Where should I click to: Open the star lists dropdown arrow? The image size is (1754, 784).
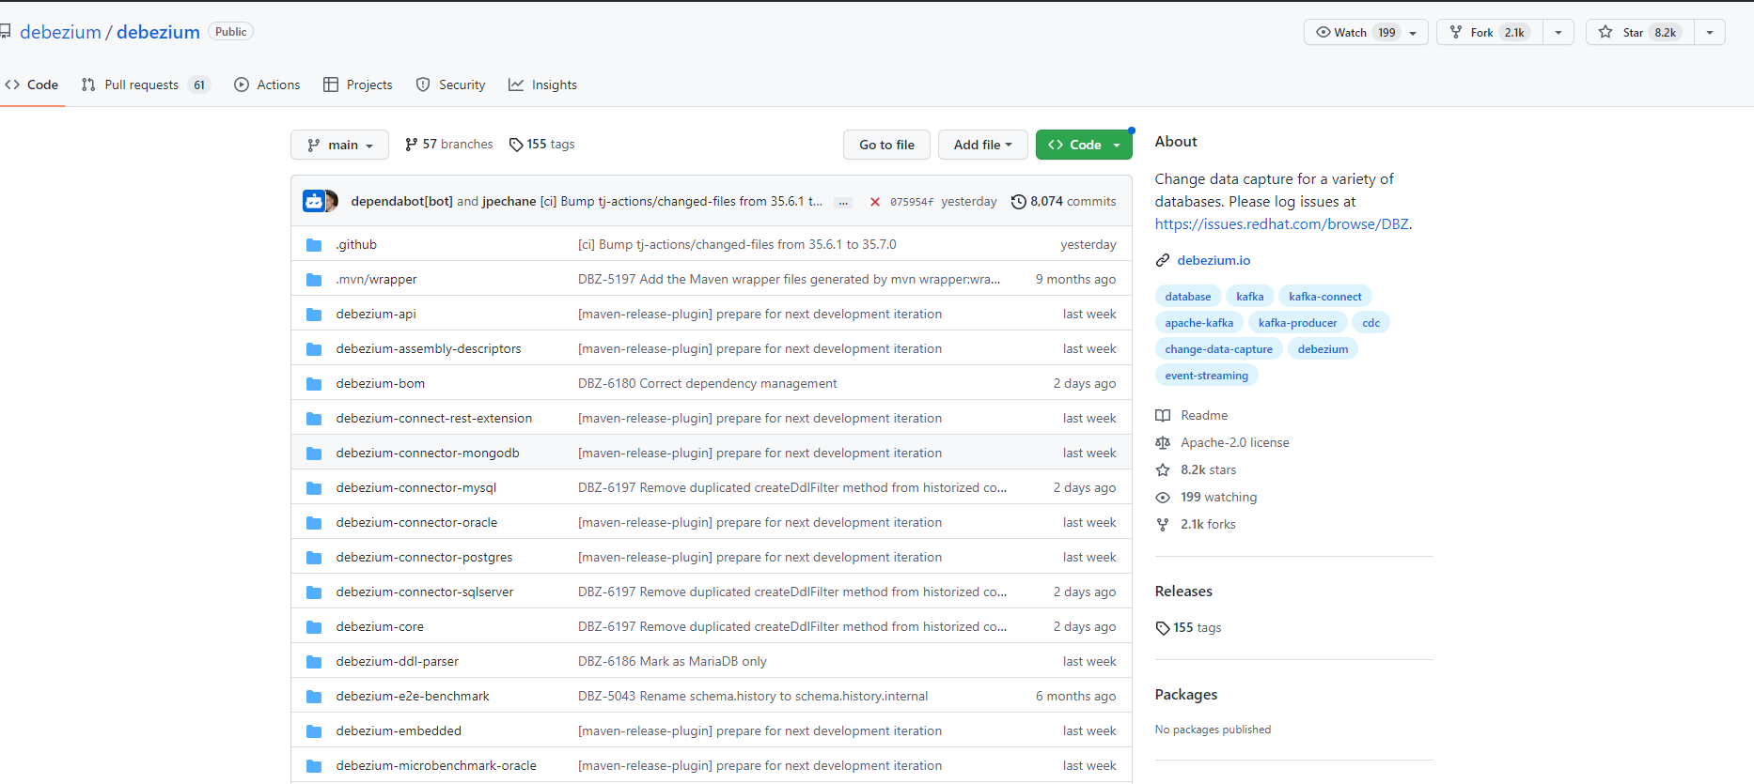(1710, 32)
